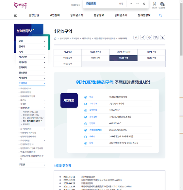Switch to the 사업추진계획 tab
This screenshot has width=183, height=190.
[x=95, y=52]
